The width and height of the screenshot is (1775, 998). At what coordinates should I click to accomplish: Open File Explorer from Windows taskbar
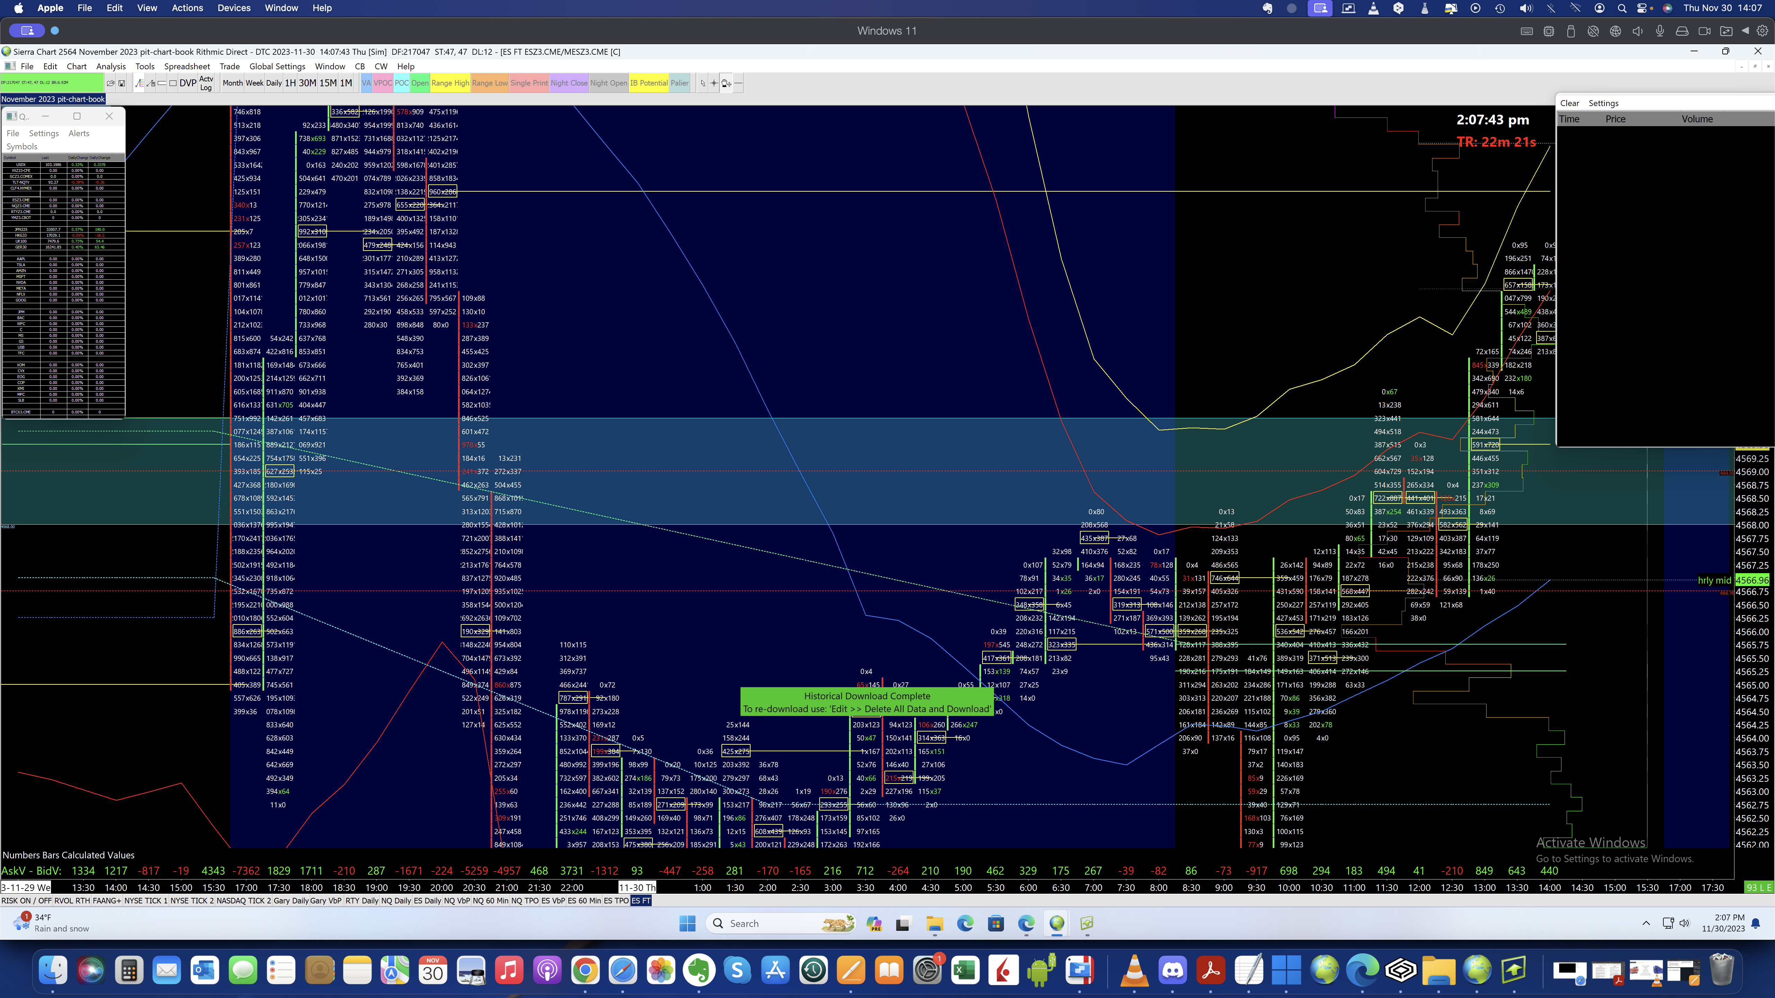tap(934, 923)
